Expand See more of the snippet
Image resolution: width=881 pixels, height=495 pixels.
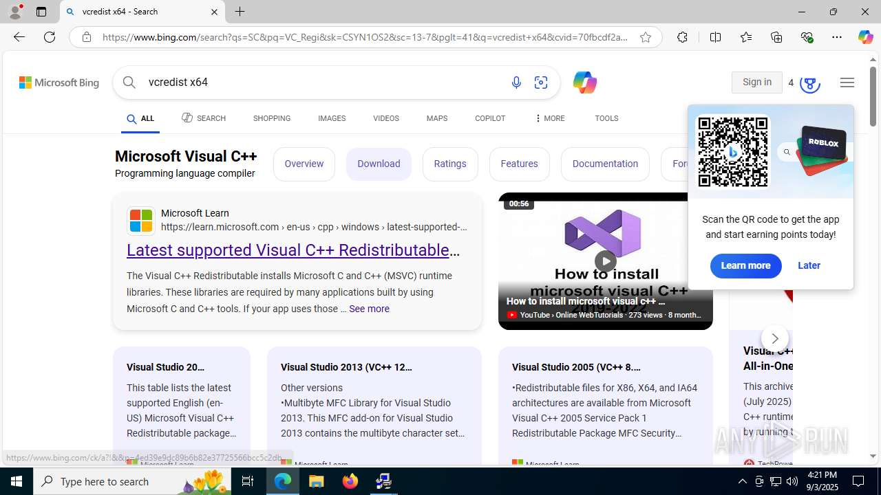coord(369,309)
